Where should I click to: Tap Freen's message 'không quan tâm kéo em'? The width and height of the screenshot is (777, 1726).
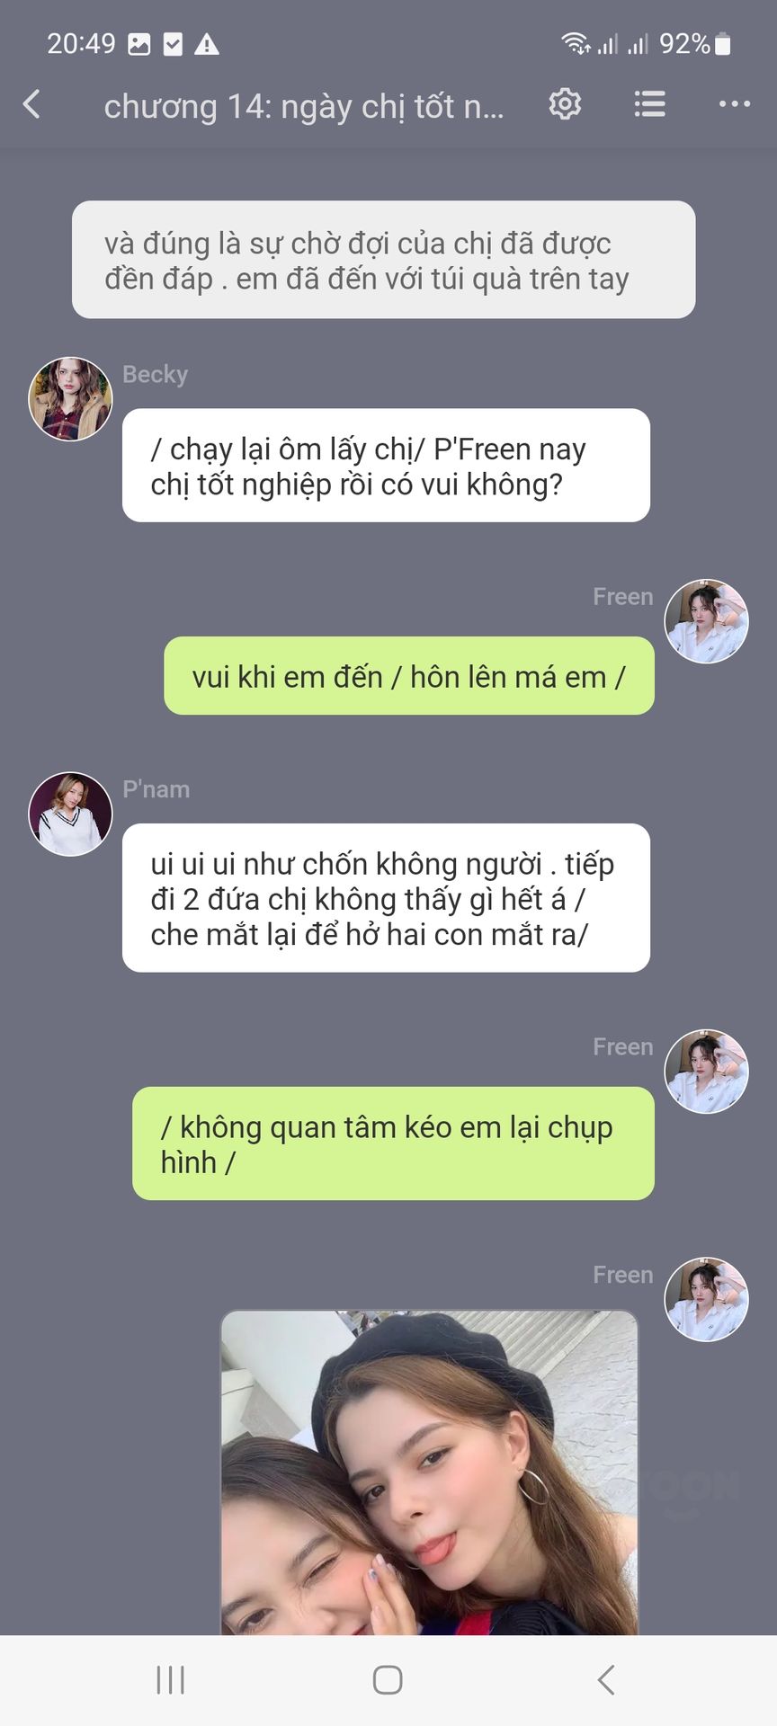coord(393,1143)
